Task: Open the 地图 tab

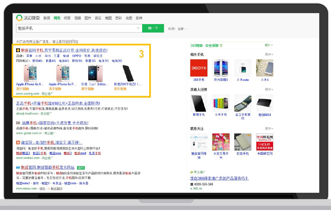Action: point(109,18)
